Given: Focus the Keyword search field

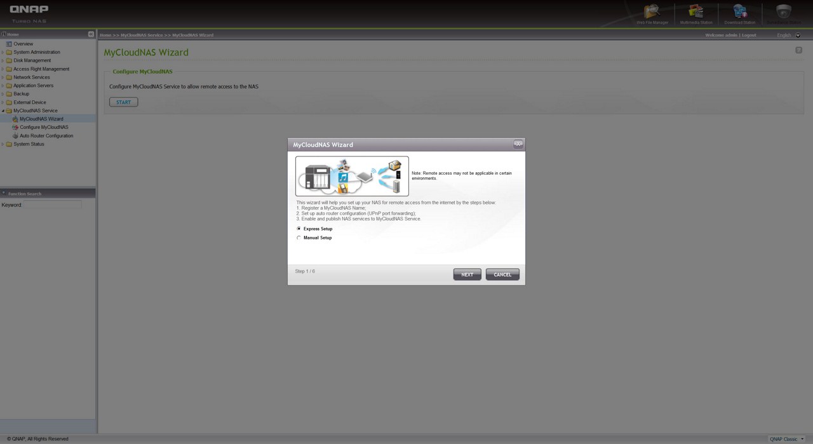Looking at the screenshot, I should tap(53, 205).
